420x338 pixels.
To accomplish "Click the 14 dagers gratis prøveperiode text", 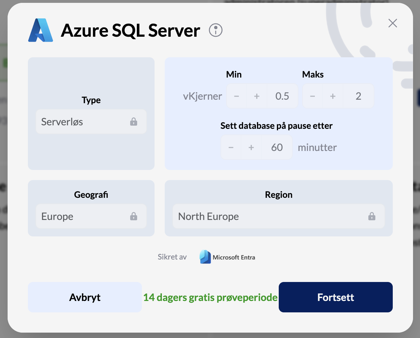I will [x=210, y=297].
